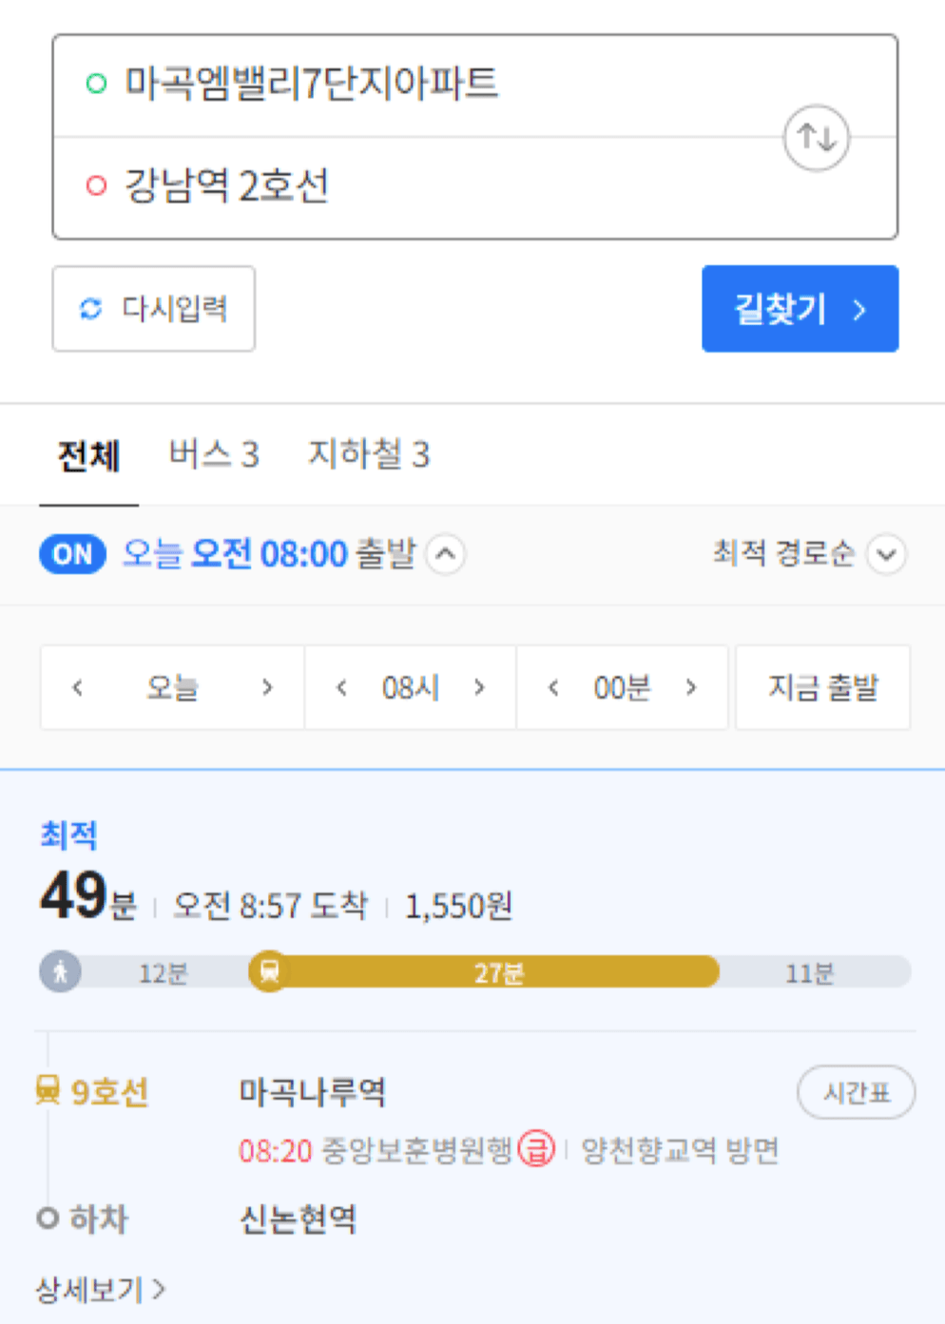Click the express train 급 badge icon
Image resolution: width=945 pixels, height=1324 pixels.
tap(536, 1149)
